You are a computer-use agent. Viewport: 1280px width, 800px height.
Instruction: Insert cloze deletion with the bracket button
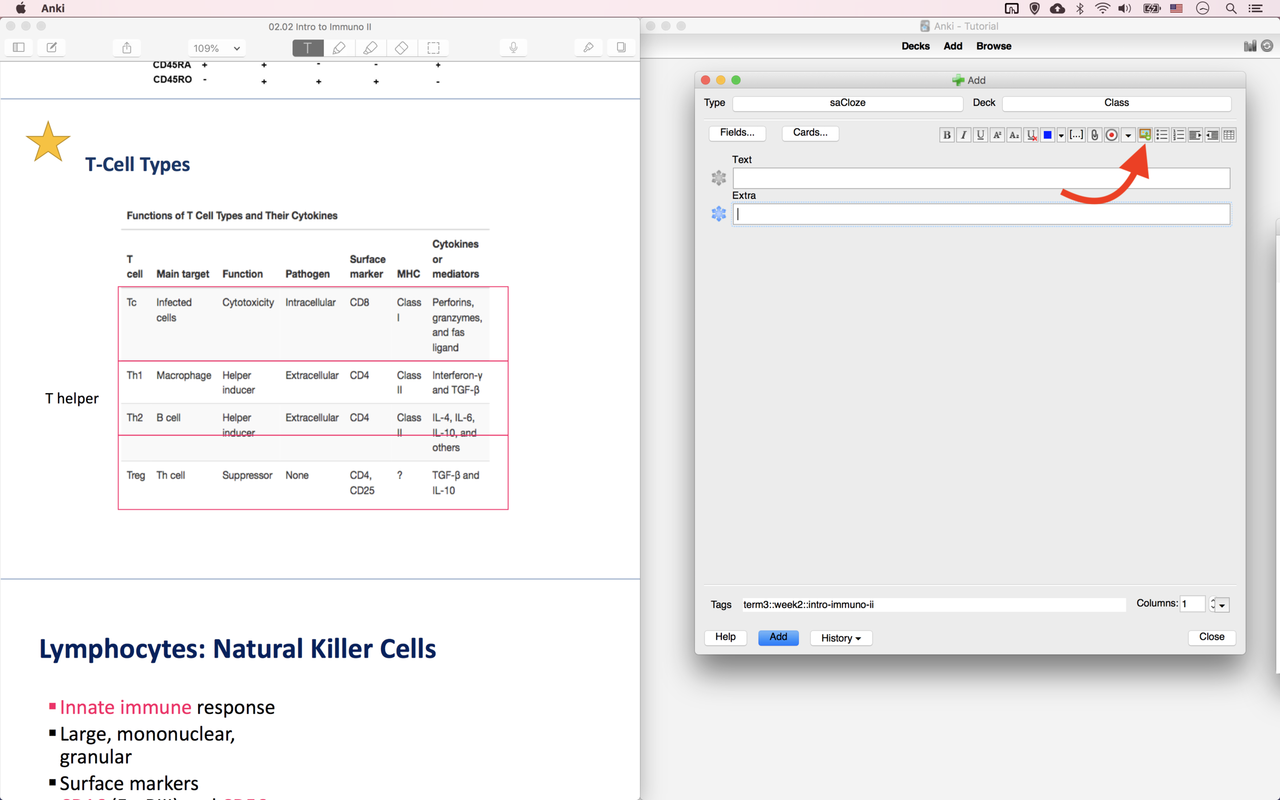click(x=1076, y=135)
